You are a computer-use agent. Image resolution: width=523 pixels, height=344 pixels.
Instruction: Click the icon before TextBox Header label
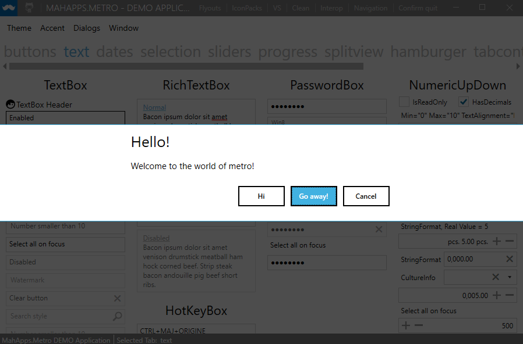coord(9,104)
